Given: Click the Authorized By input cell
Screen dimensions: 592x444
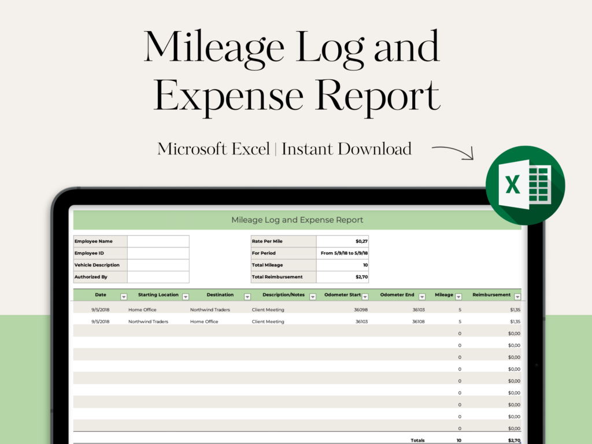Looking at the screenshot, I should coord(158,277).
